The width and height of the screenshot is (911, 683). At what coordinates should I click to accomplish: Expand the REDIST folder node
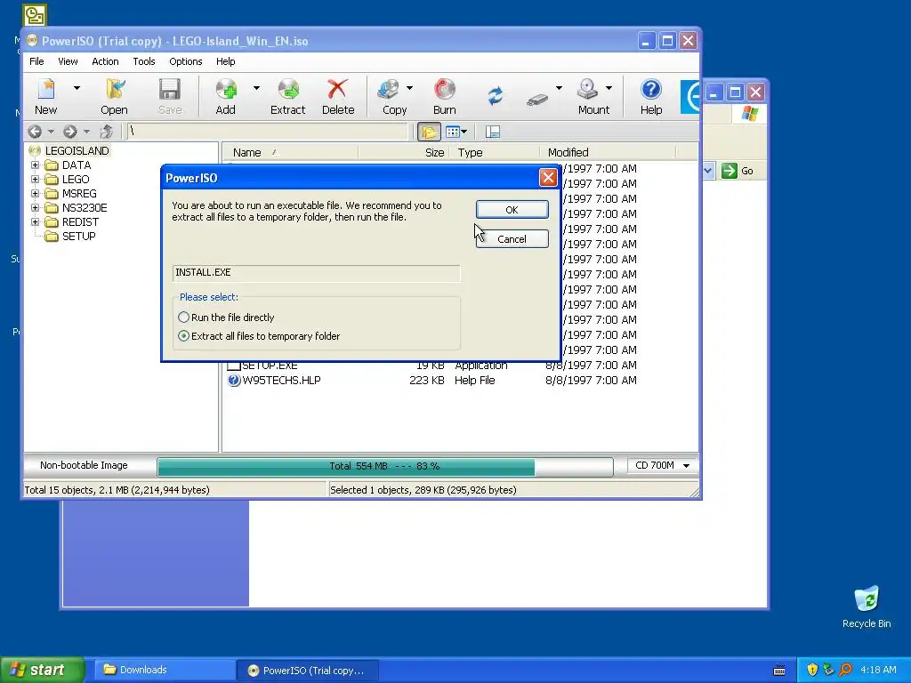tap(35, 221)
